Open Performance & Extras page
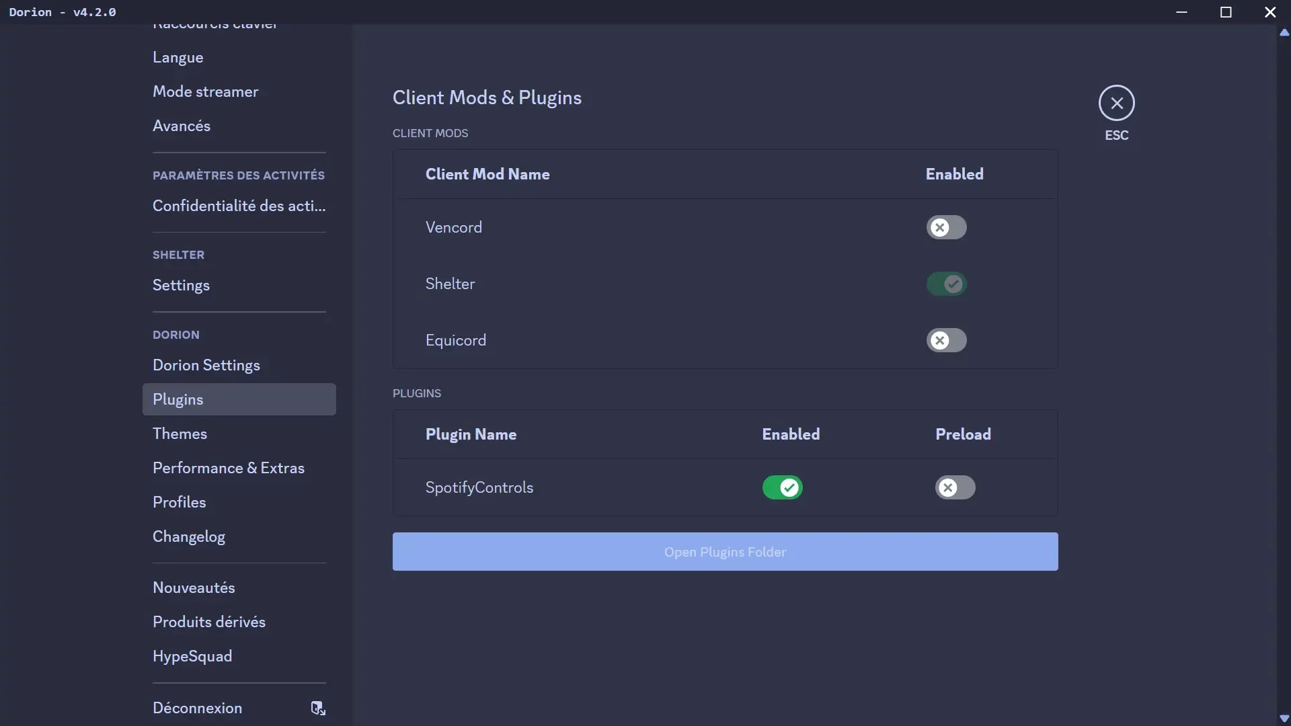This screenshot has width=1291, height=726. pos(239,468)
